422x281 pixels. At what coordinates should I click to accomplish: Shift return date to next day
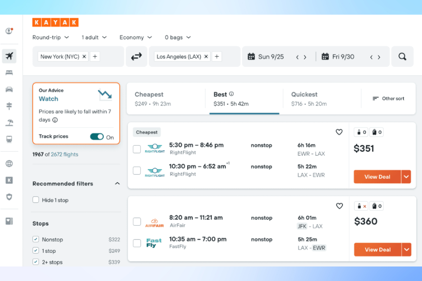tap(379, 57)
